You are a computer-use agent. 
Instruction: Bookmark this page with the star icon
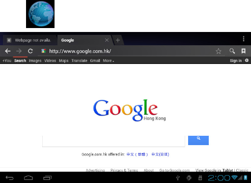[x=219, y=51]
